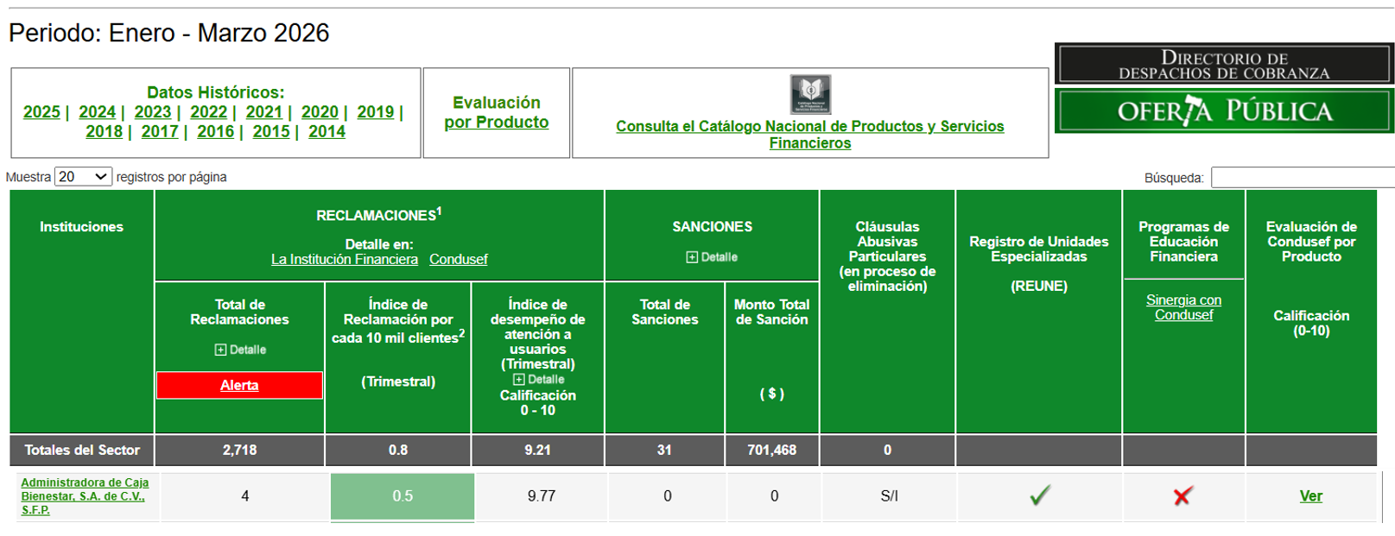1395x536 pixels.
Task: Open the 2021 historical data link
Action: coord(264,112)
